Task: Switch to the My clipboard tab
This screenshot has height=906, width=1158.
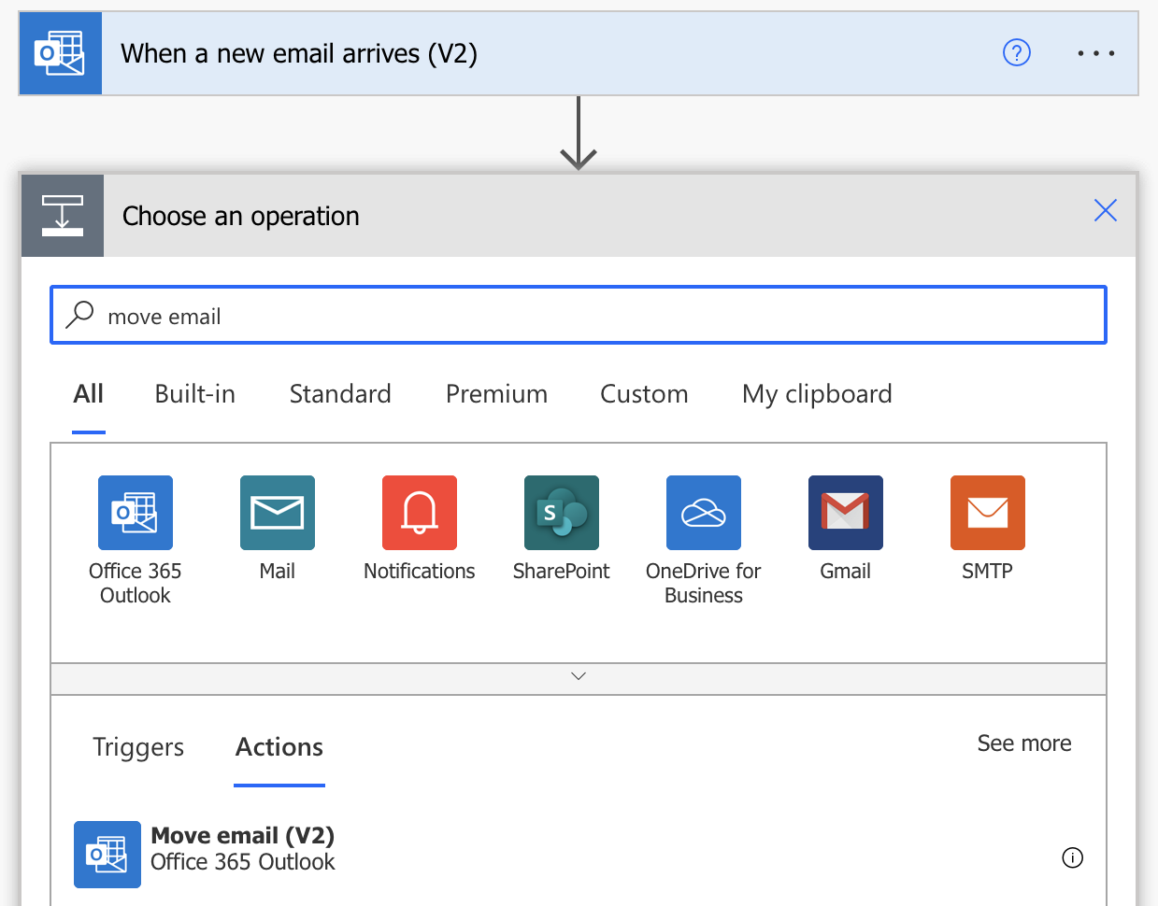Action: point(817,393)
